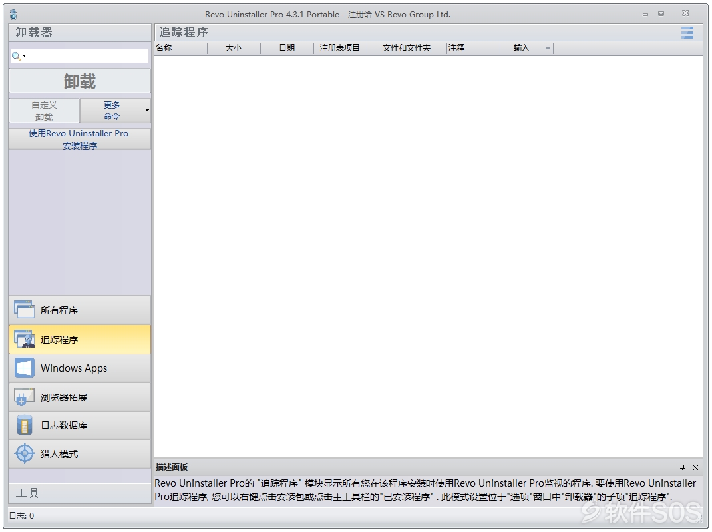Click the Revo Uninstaller app icon in title bar
Screen dimensions: 712x532
[13, 15]
